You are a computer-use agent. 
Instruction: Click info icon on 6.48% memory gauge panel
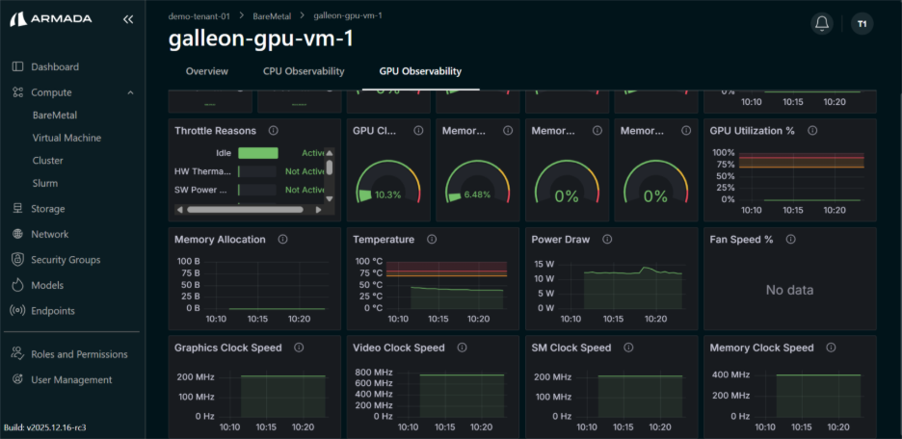[x=508, y=130]
